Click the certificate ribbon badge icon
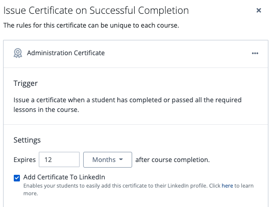 [x=18, y=53]
